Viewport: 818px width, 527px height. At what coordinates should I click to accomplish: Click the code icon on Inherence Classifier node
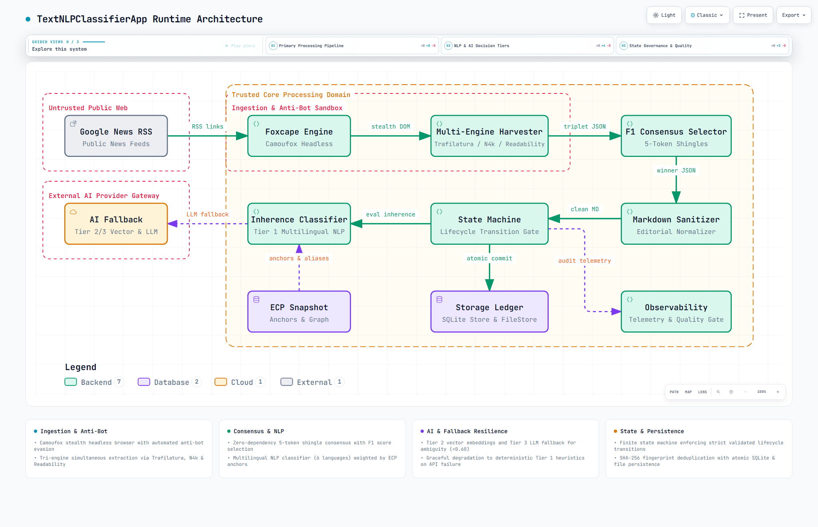coord(256,212)
